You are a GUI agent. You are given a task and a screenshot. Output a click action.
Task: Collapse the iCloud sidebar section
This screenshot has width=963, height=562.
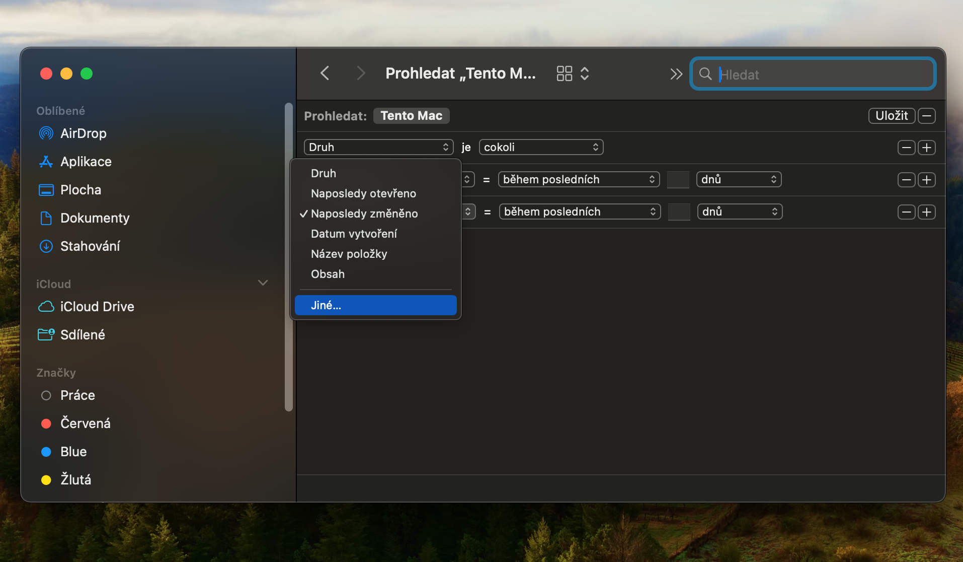click(263, 283)
